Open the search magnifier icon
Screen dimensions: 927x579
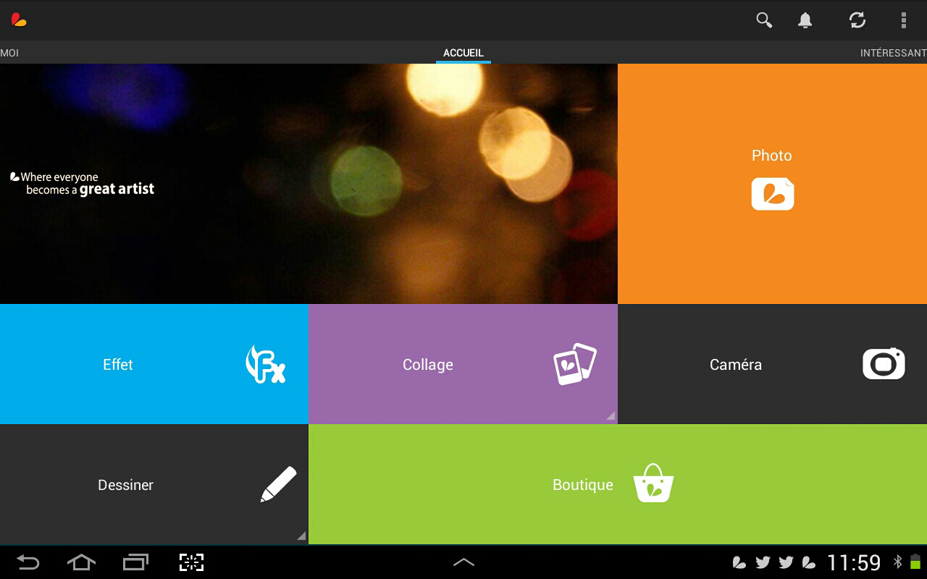coord(764,20)
